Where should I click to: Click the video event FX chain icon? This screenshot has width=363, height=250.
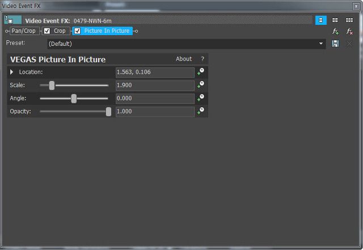[13, 20]
